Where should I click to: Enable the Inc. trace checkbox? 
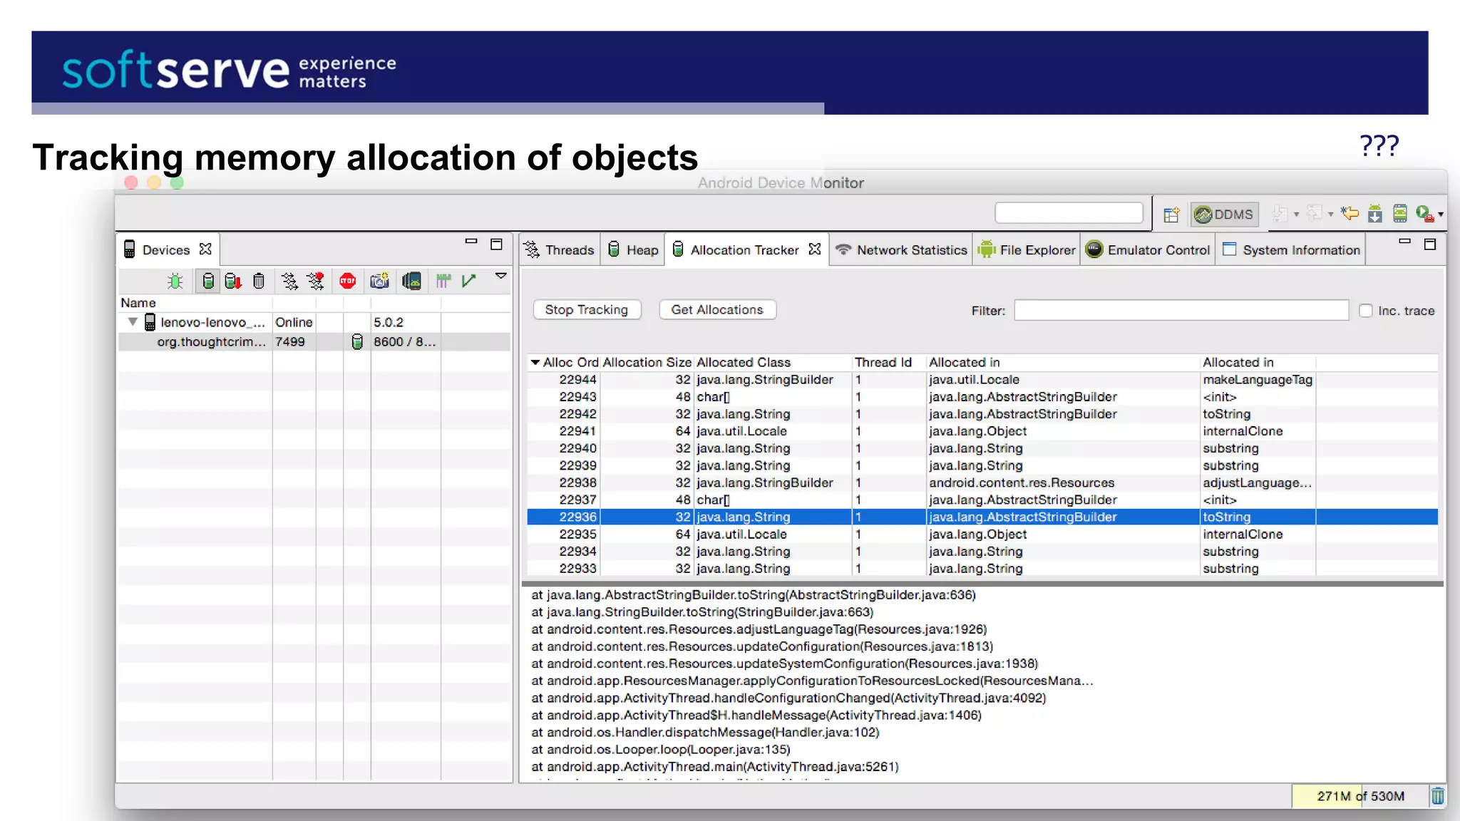(x=1365, y=311)
